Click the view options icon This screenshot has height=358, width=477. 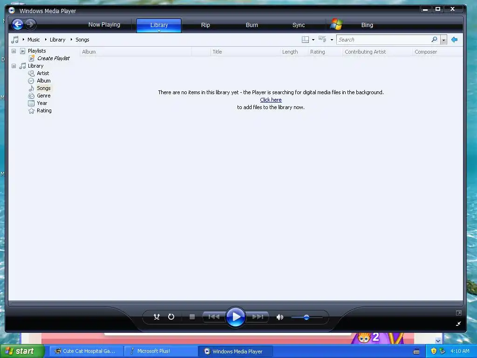322,39
